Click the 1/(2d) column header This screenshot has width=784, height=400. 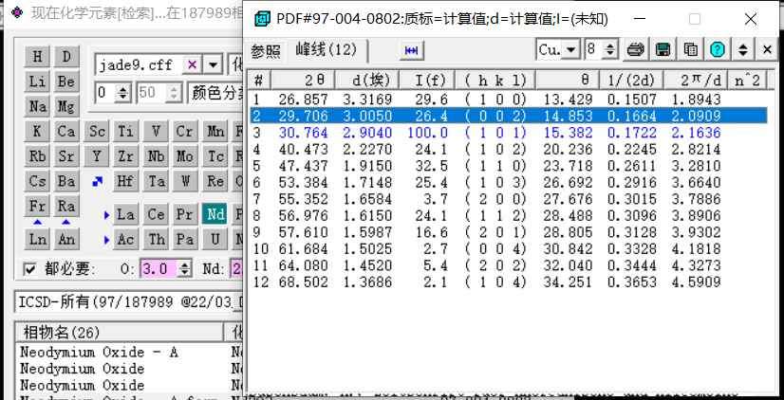click(631, 80)
